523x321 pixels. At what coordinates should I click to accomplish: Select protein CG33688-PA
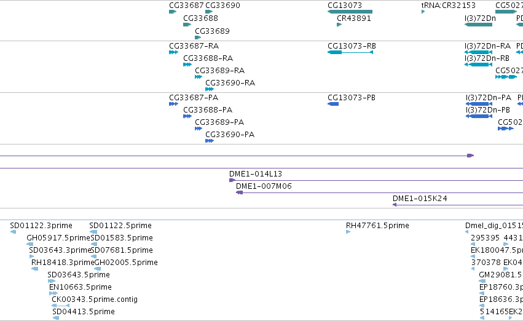(187, 116)
